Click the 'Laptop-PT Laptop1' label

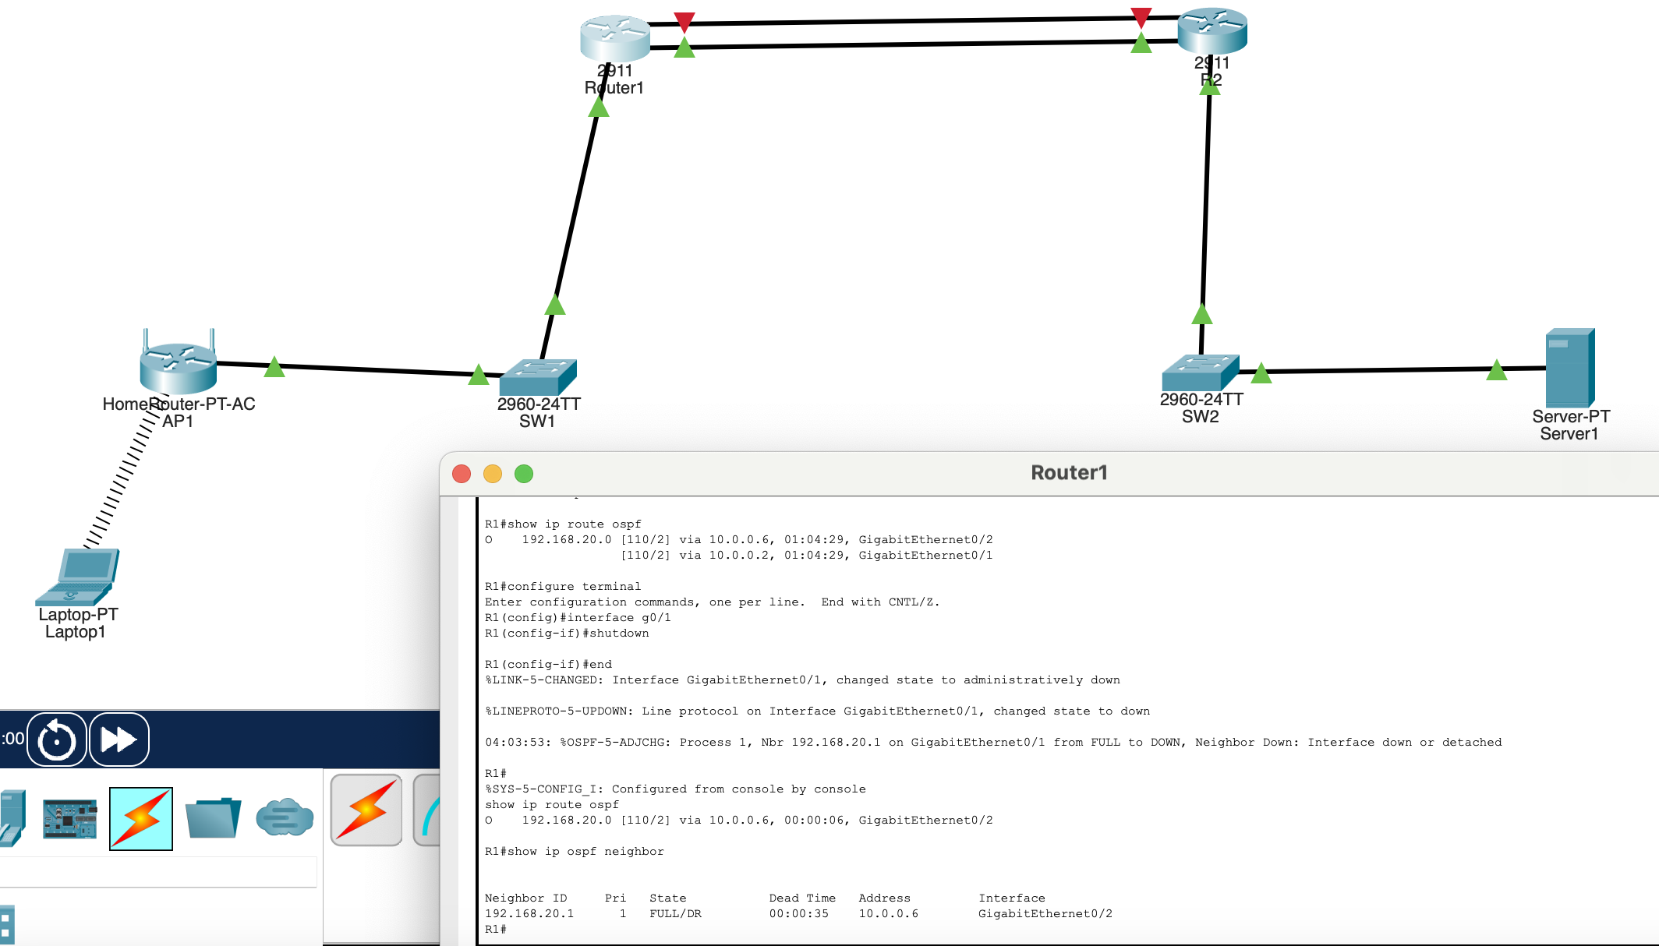(78, 623)
